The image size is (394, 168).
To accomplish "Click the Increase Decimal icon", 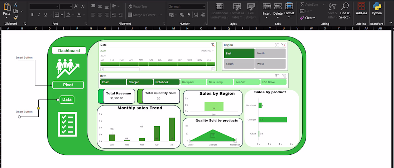I will pos(196,15).
